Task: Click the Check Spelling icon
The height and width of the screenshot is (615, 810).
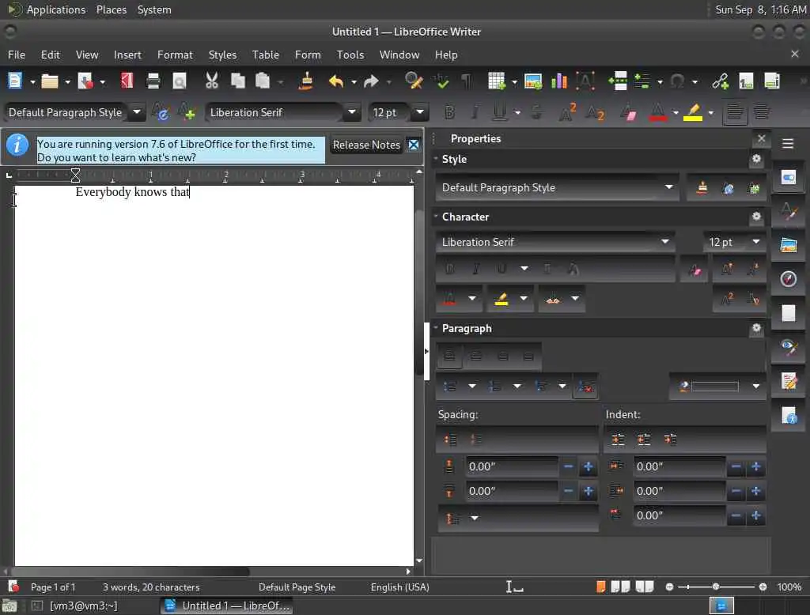Action: [441, 81]
